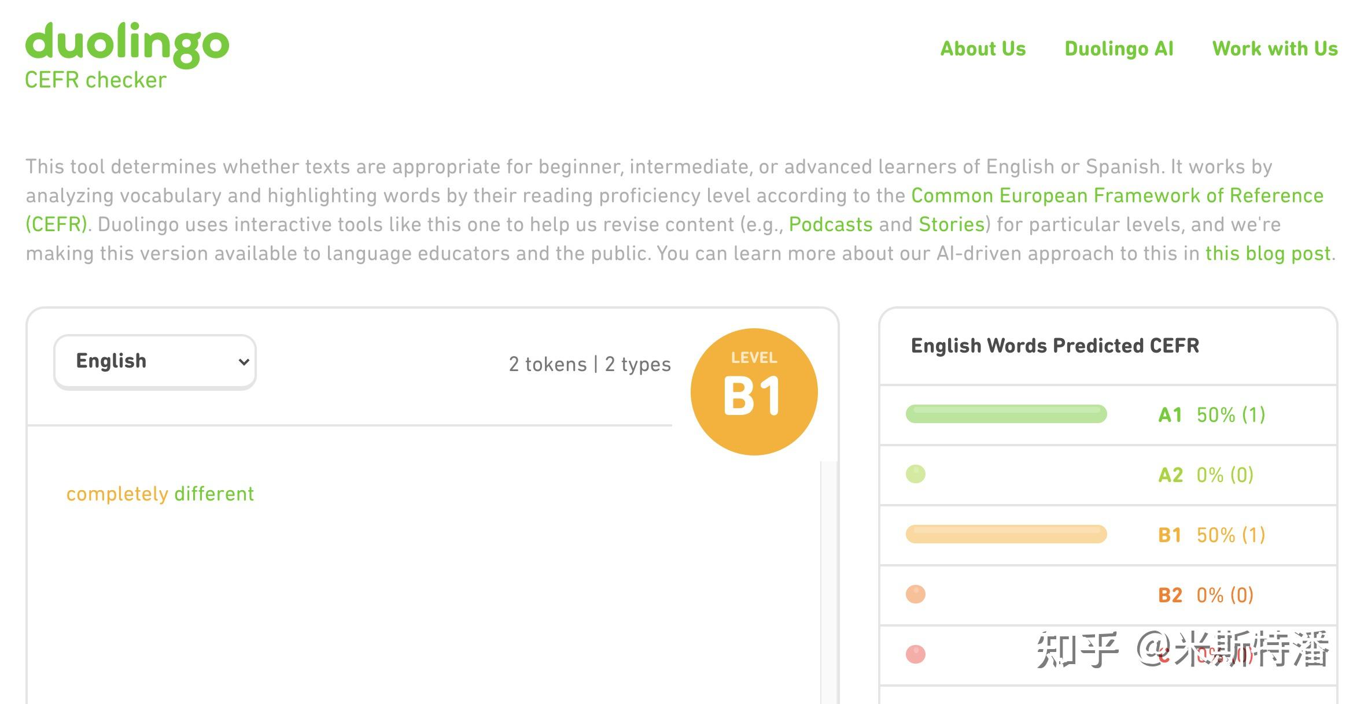Click the word 'different' in text
1364x704 pixels.
pyautogui.click(x=214, y=494)
